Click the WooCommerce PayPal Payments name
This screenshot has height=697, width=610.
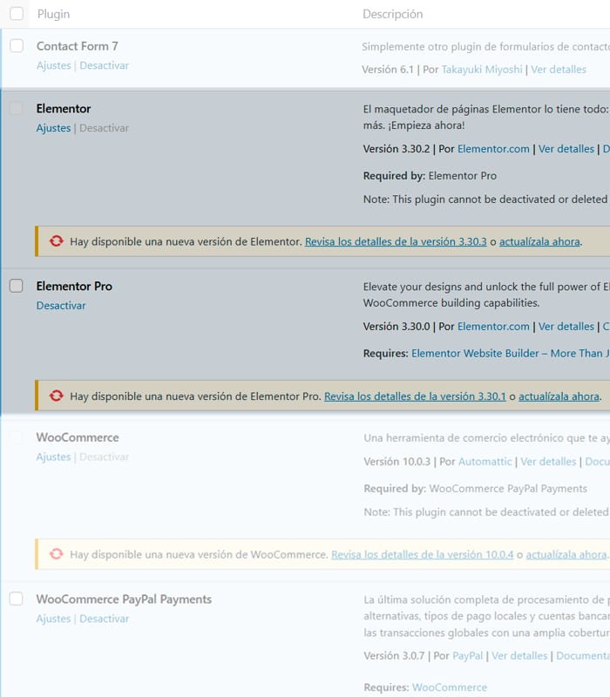click(124, 599)
